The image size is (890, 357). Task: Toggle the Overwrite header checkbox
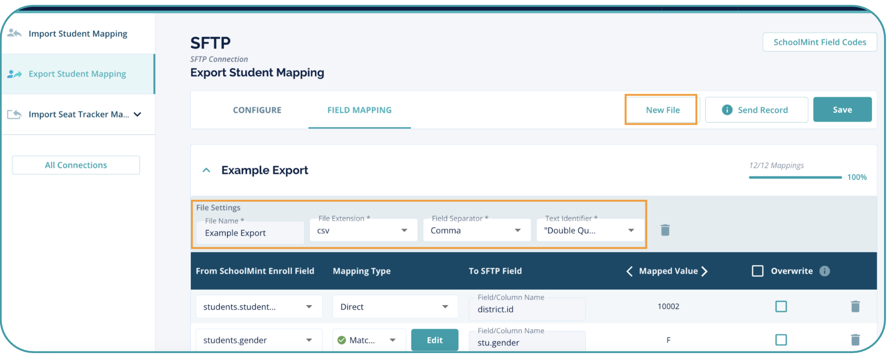pos(757,271)
